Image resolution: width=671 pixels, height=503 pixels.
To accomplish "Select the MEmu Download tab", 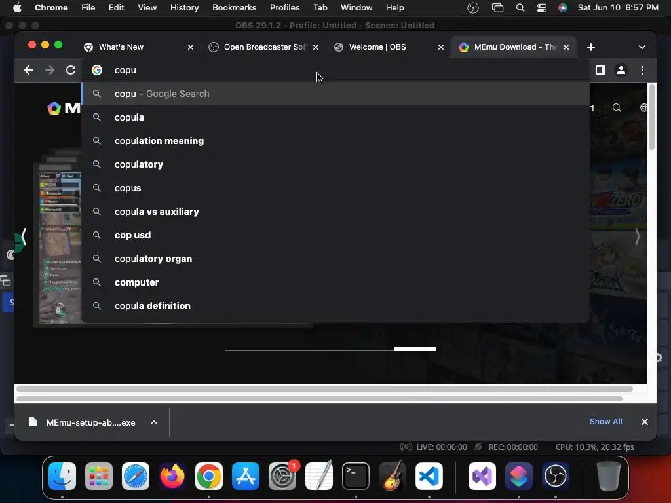I will point(514,47).
